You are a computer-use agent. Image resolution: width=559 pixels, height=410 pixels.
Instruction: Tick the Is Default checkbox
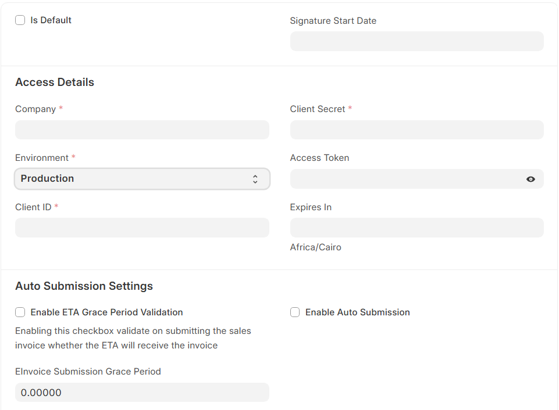tap(20, 20)
